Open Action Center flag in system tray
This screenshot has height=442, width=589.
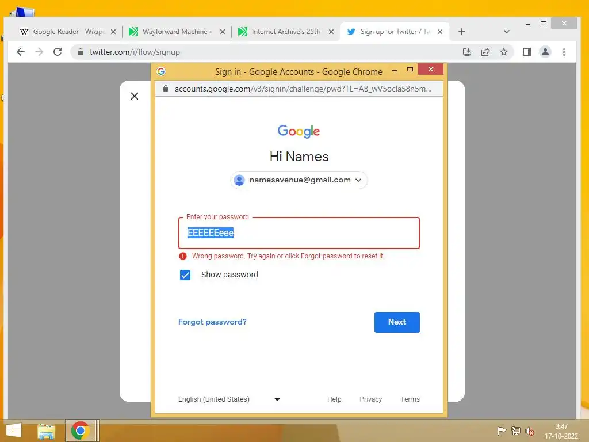click(x=502, y=430)
